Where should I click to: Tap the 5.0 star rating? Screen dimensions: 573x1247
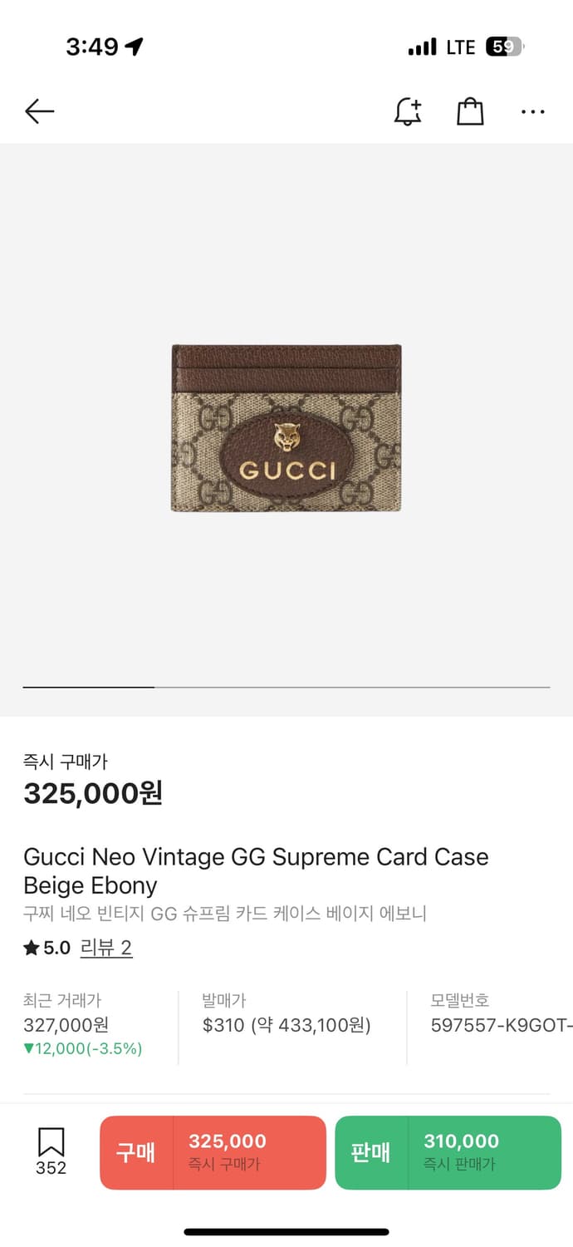coord(47,948)
